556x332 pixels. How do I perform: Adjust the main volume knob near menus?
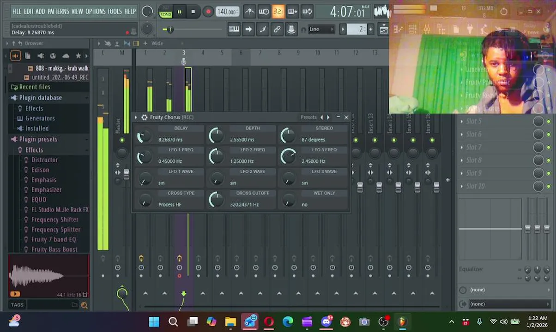click(147, 12)
